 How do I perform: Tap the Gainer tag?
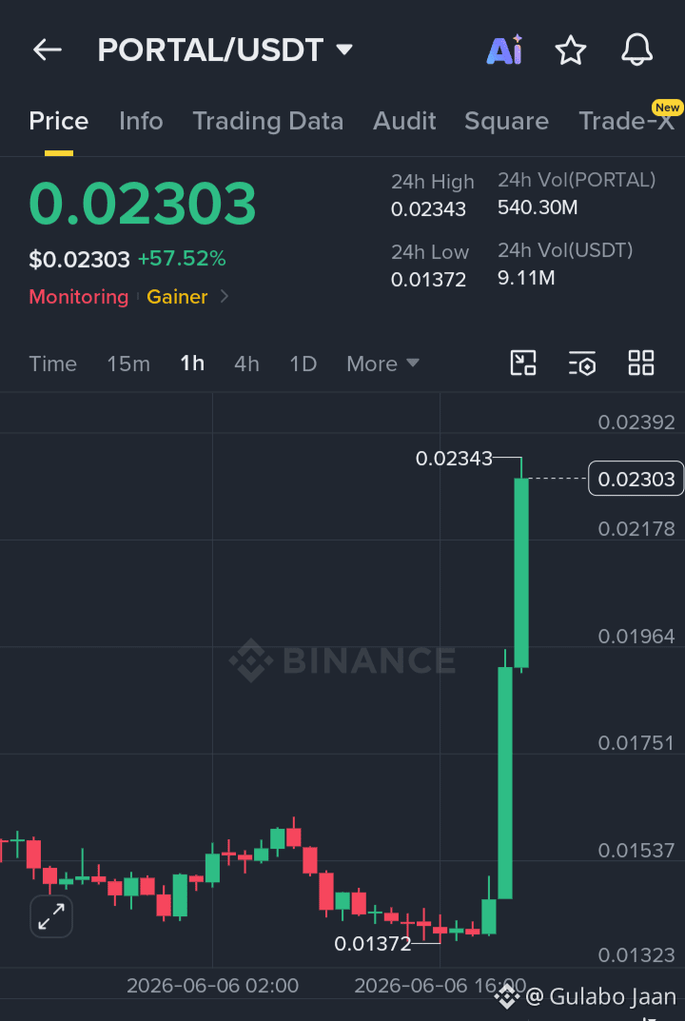[x=177, y=297]
